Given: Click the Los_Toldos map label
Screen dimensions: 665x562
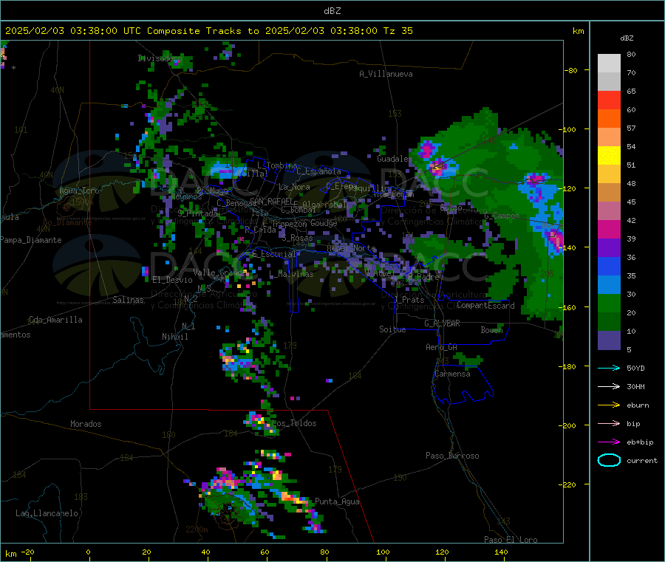Looking at the screenshot, I should (x=294, y=423).
